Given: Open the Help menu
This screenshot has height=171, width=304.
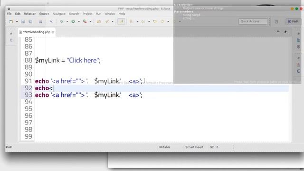Looking at the screenshot, I should coord(122,14).
